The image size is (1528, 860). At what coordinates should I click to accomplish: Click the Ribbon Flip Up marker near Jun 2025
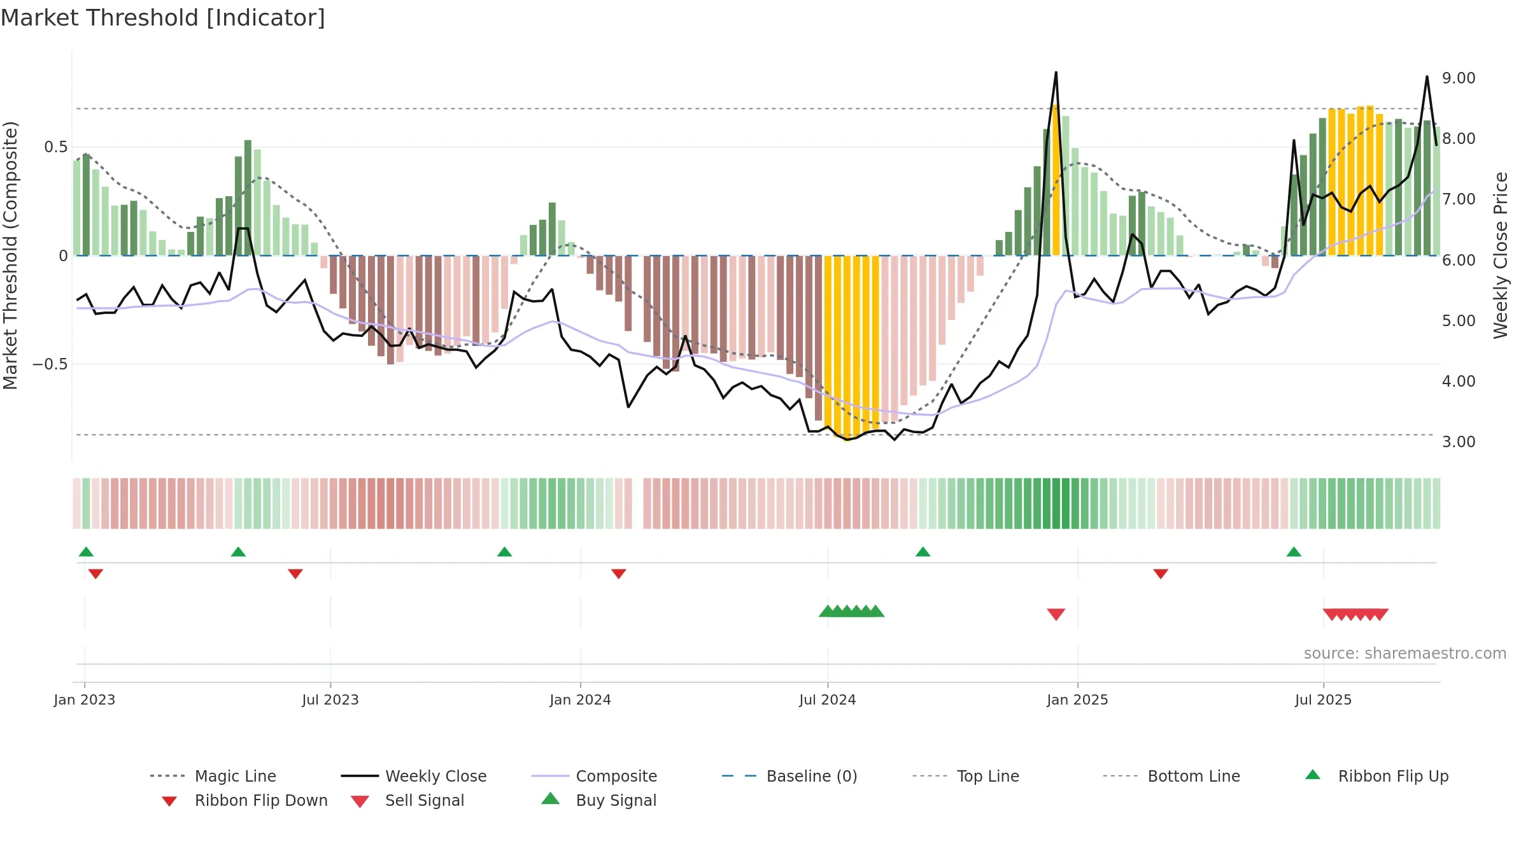tap(1294, 552)
